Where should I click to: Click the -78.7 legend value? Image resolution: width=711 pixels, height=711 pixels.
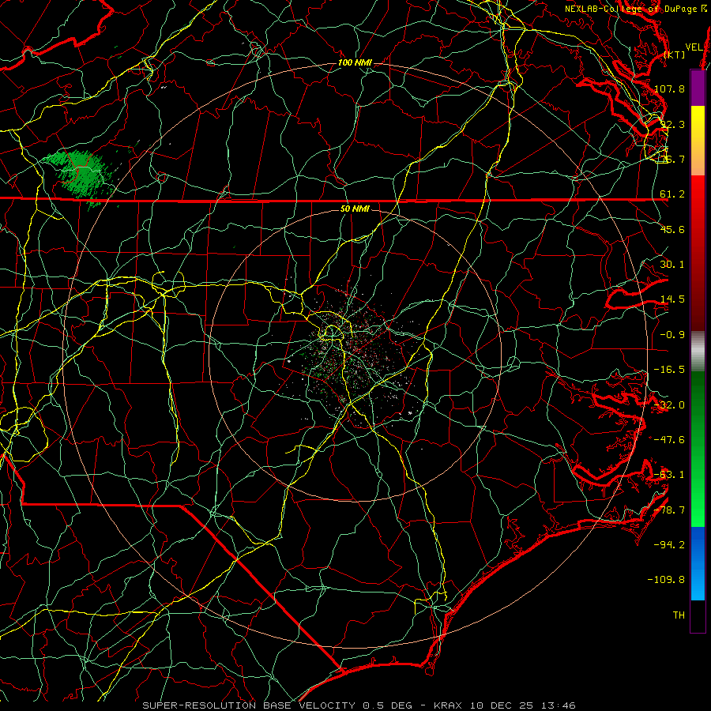coord(670,510)
